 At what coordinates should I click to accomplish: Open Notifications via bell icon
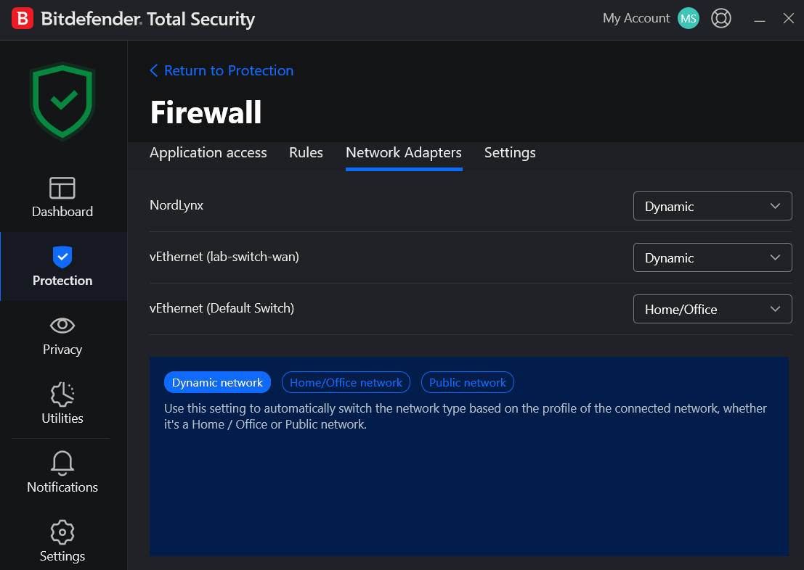(62, 463)
